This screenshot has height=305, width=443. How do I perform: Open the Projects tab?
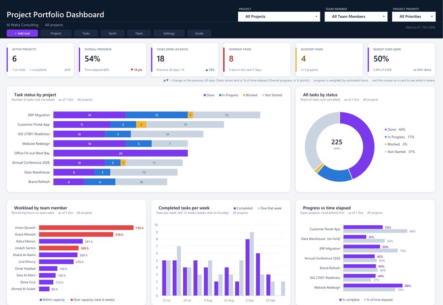[56, 34]
